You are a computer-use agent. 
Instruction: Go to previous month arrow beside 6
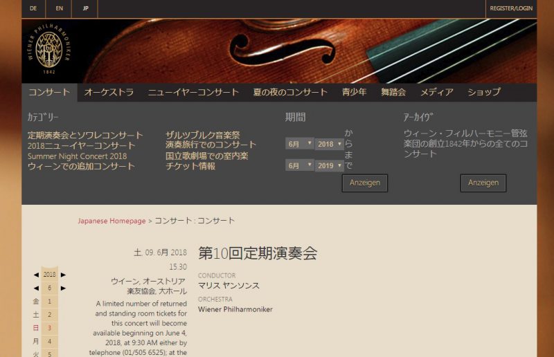click(36, 288)
